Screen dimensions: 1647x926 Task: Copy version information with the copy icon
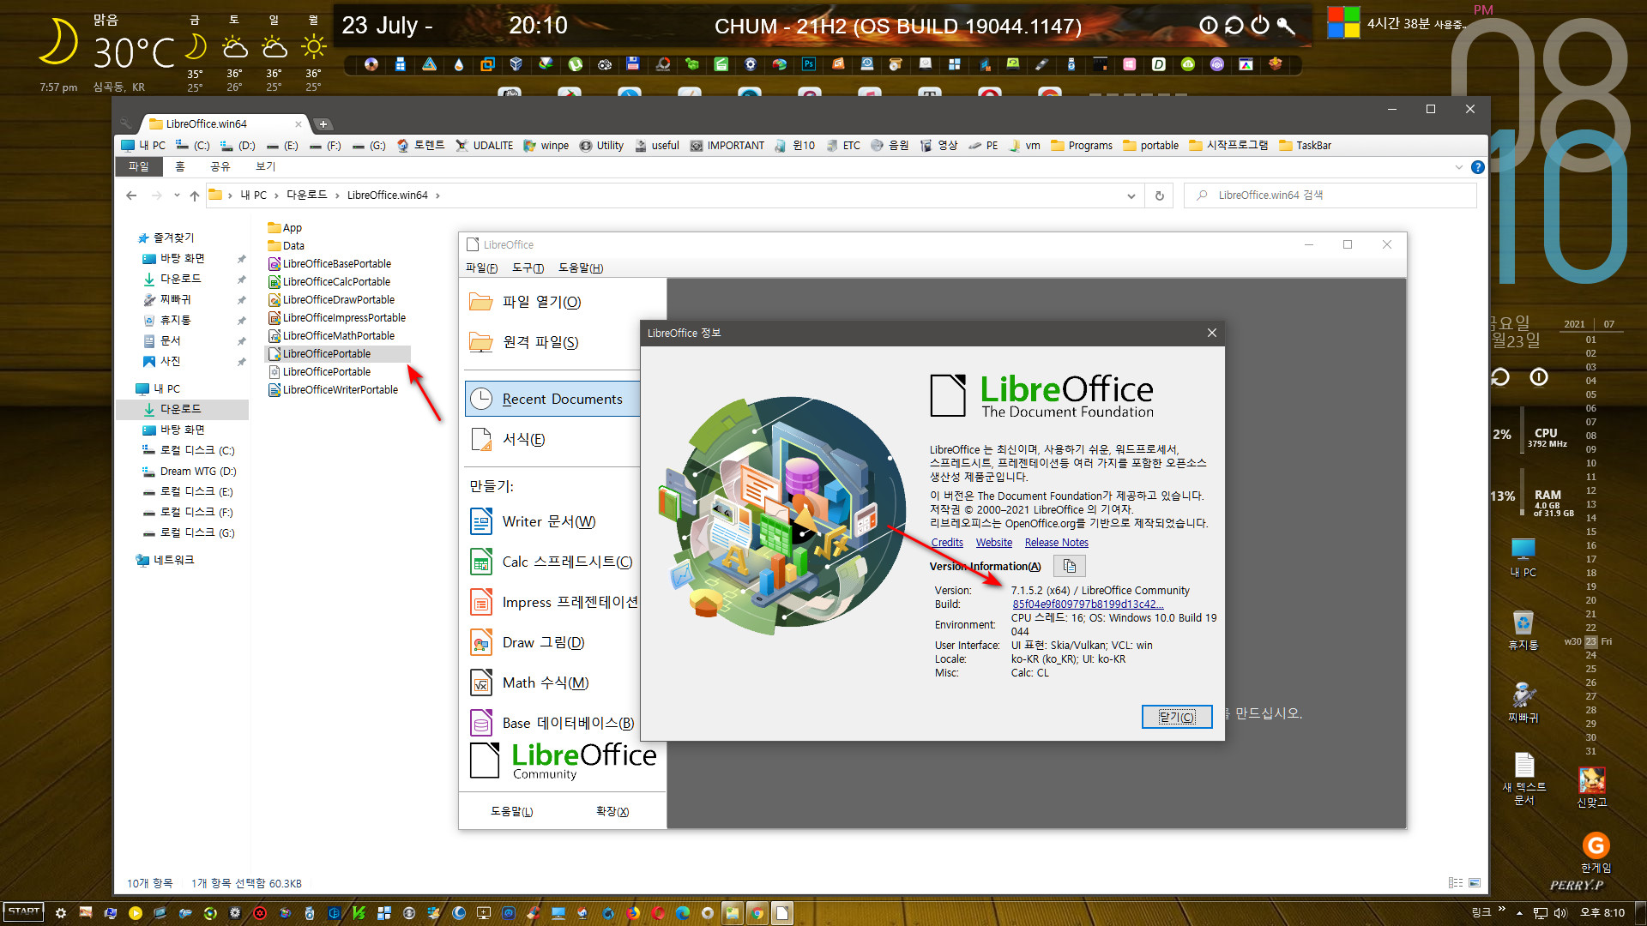point(1070,566)
